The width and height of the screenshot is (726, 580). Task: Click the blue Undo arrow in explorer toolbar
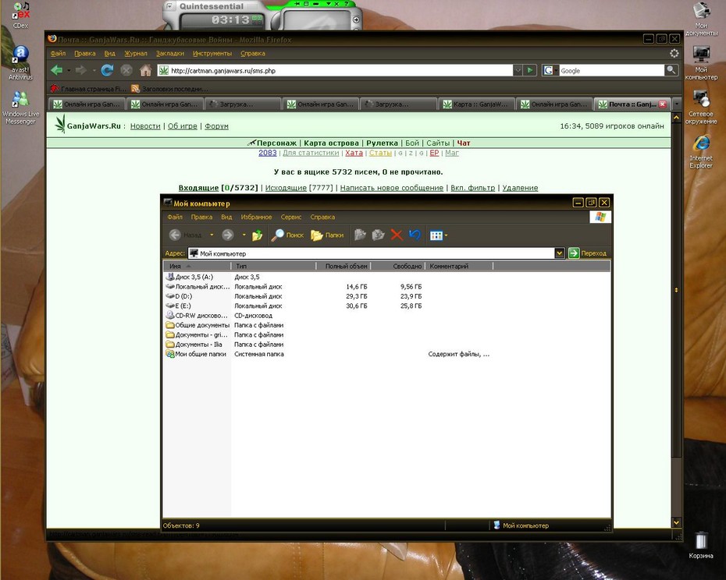pos(415,235)
